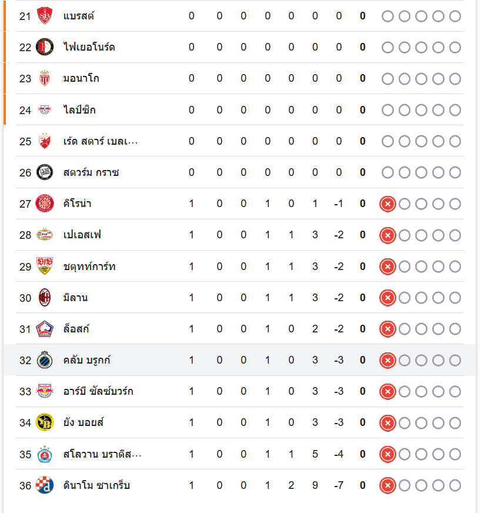The image size is (481, 513).
Task: Click the RB Leipzig club crest icon
Action: tap(45, 110)
